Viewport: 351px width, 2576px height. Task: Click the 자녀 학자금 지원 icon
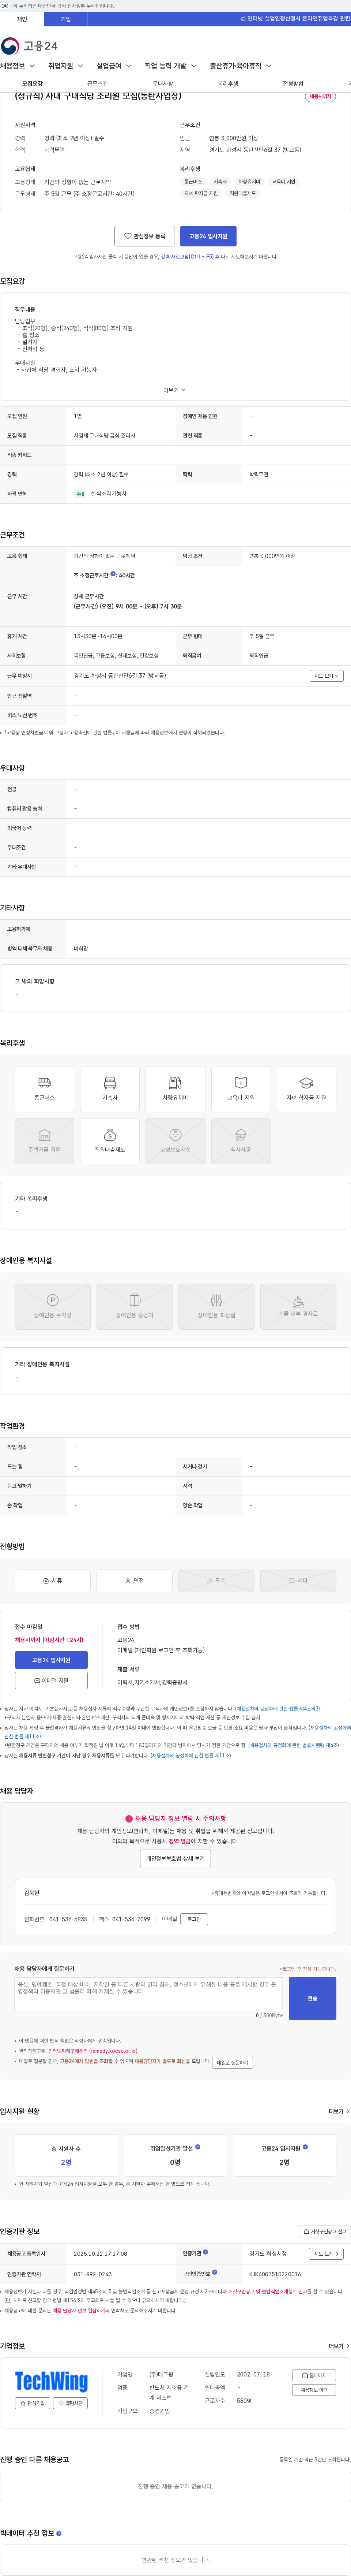point(306,1088)
